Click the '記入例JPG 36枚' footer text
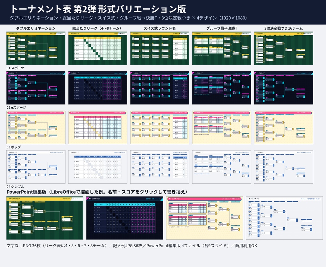Screen dimensions: 326x267 pyautogui.click(x=128, y=246)
